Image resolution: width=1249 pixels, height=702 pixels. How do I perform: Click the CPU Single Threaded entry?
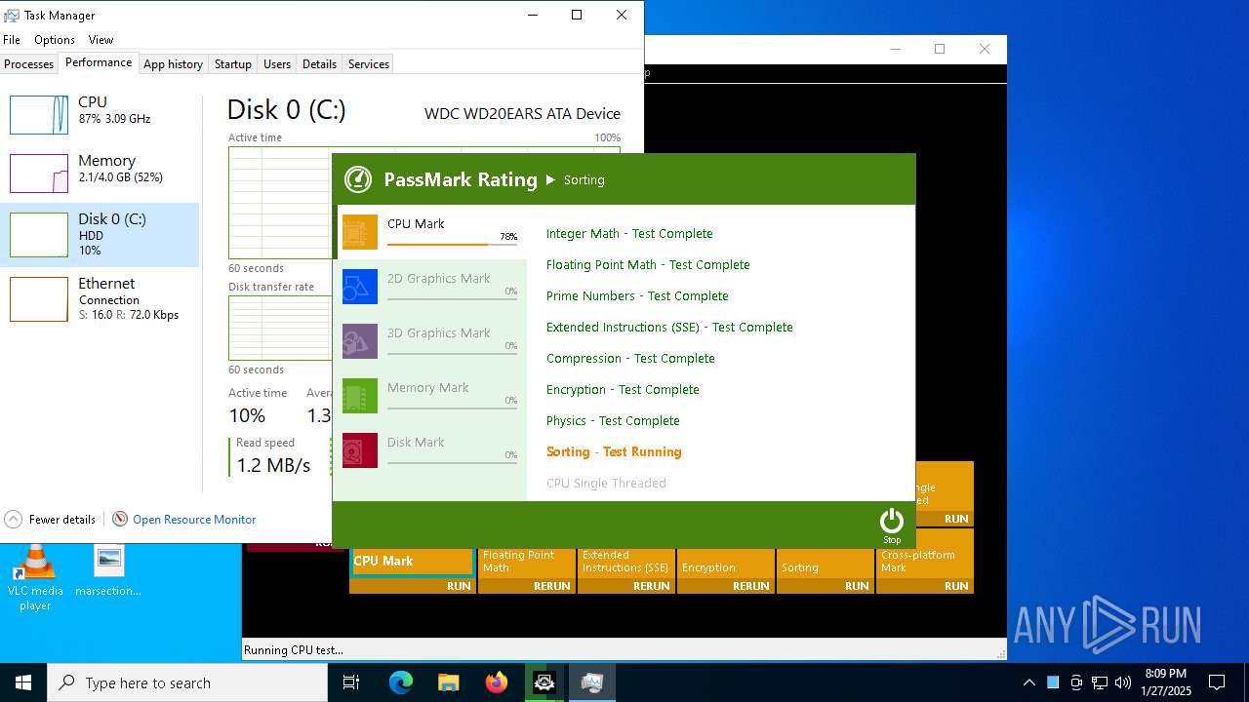pos(606,483)
